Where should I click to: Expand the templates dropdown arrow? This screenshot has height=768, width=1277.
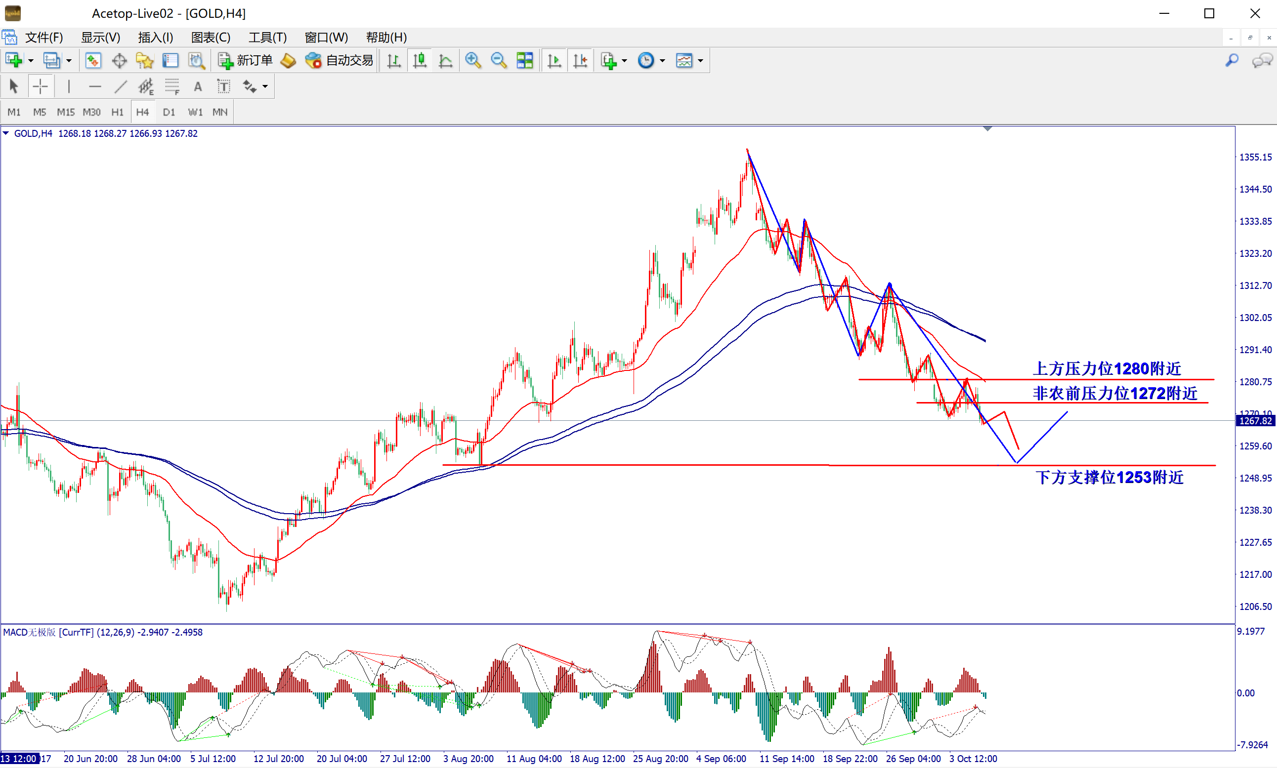tap(701, 61)
